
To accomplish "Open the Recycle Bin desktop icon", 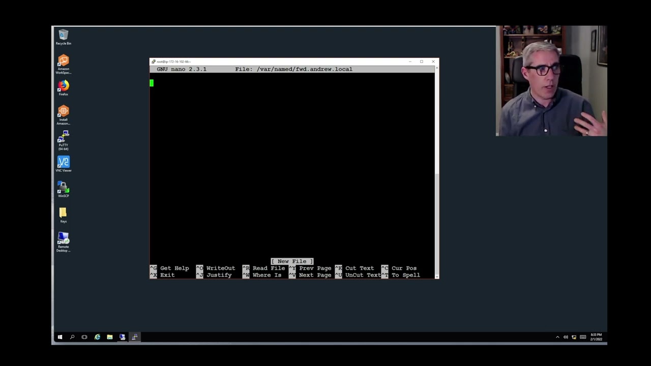I will tap(63, 37).
